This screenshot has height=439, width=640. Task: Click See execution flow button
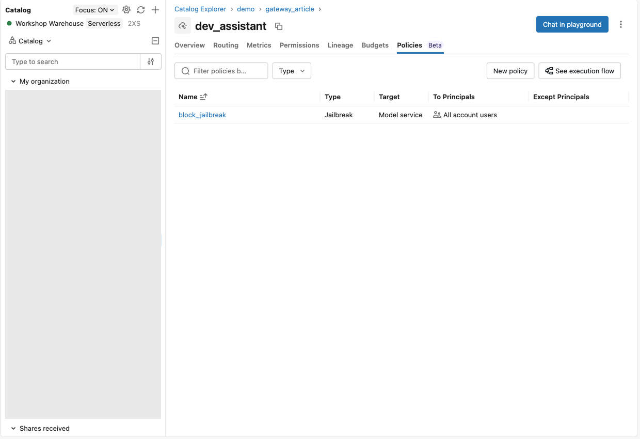point(580,71)
